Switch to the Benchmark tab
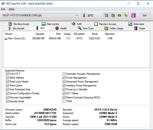The width and height of the screenshot is (153, 130). point(16,28)
